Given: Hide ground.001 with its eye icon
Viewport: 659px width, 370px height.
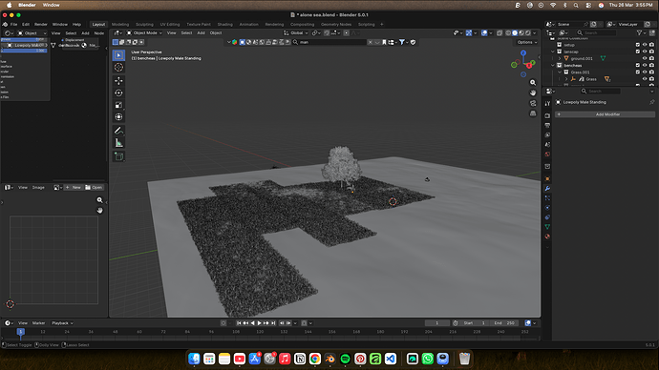Looking at the screenshot, I should [x=645, y=58].
